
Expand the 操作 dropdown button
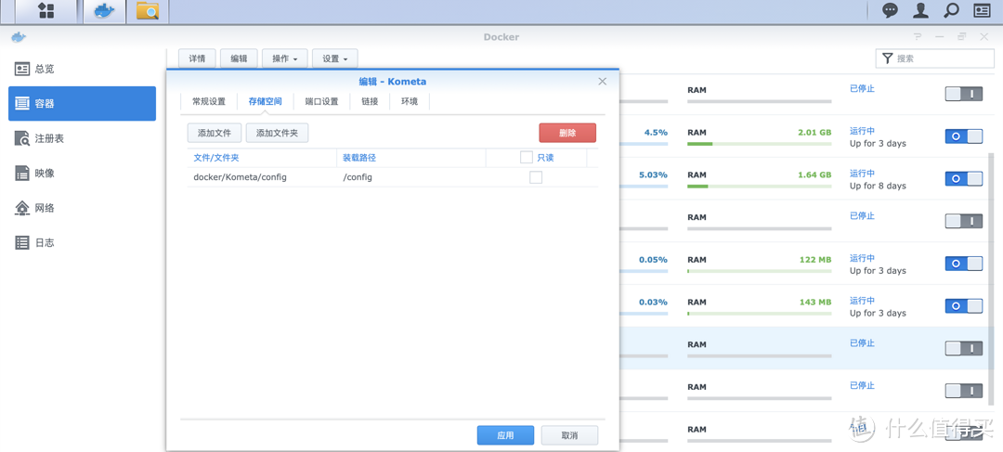point(285,58)
